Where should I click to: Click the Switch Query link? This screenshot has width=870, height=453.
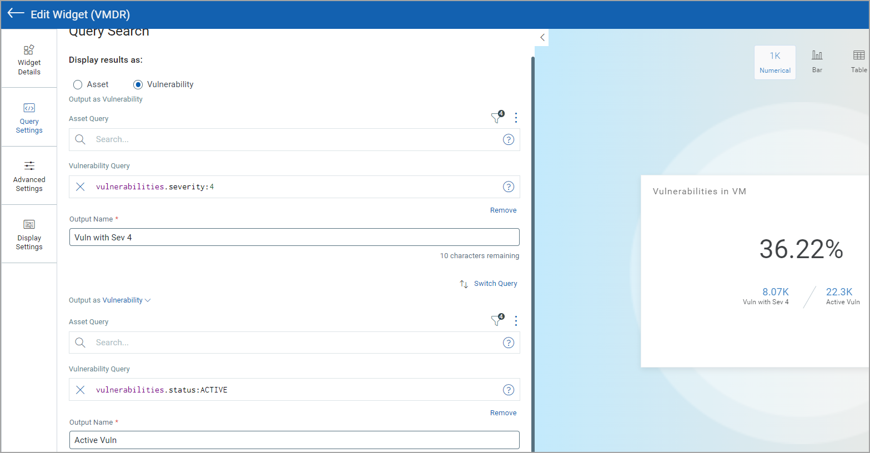point(495,284)
